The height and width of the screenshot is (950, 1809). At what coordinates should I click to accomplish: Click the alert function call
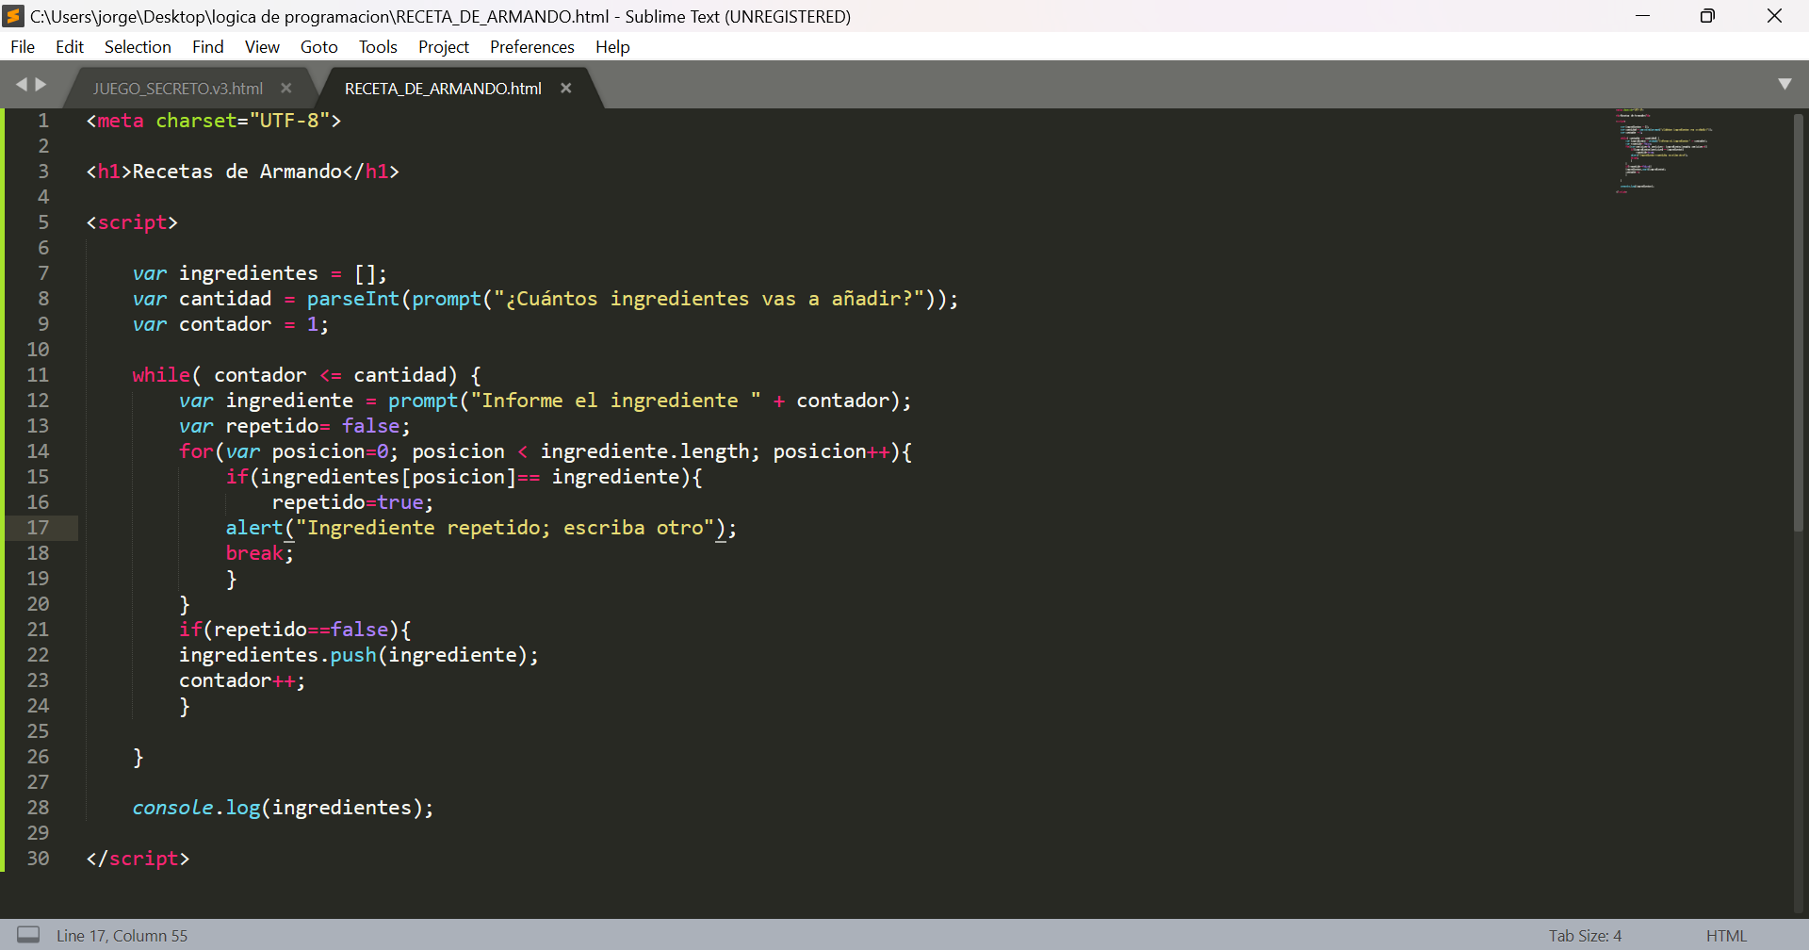(x=254, y=528)
